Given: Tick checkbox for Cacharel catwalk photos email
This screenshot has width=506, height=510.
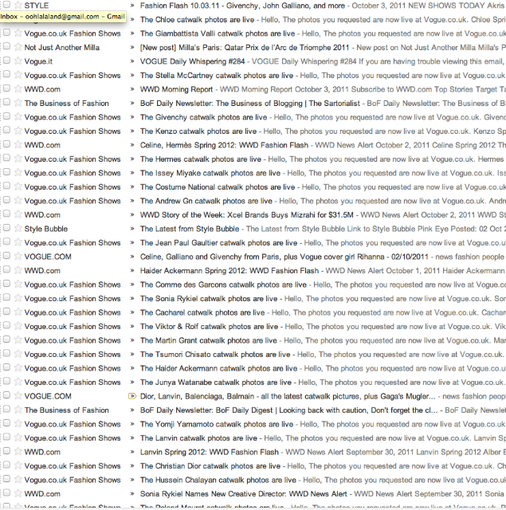Looking at the screenshot, I should click(x=6, y=312).
